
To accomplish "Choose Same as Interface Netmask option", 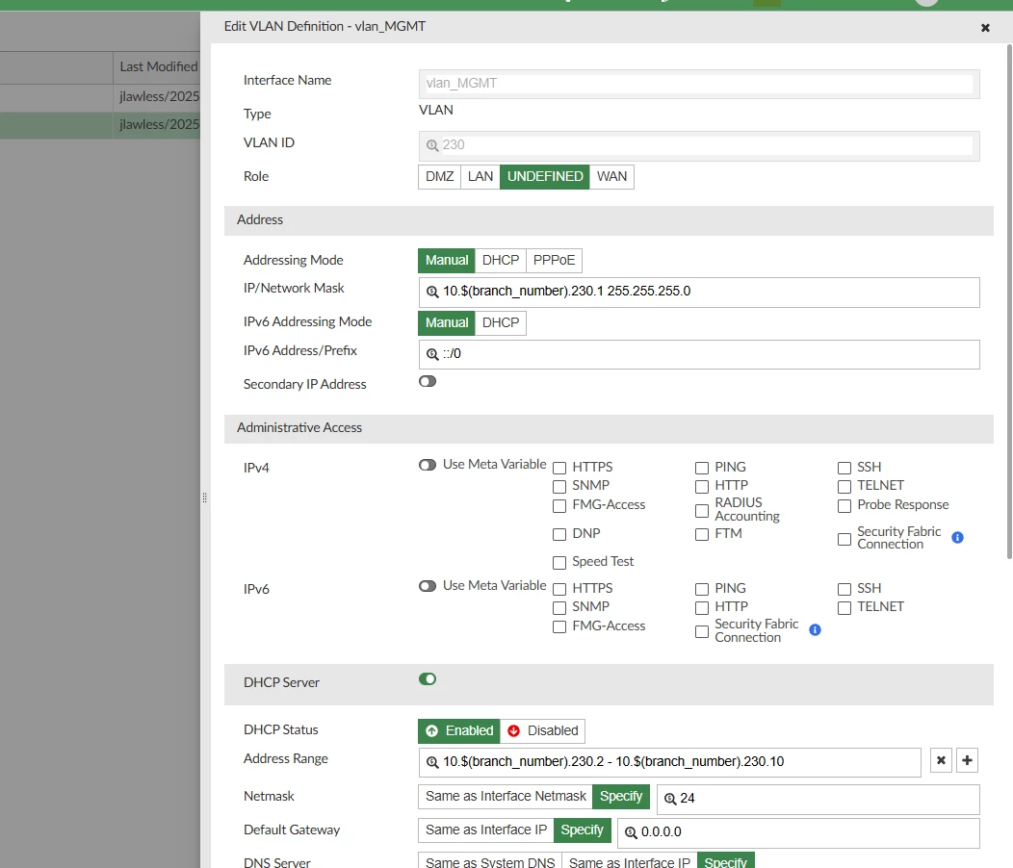I will click(506, 797).
